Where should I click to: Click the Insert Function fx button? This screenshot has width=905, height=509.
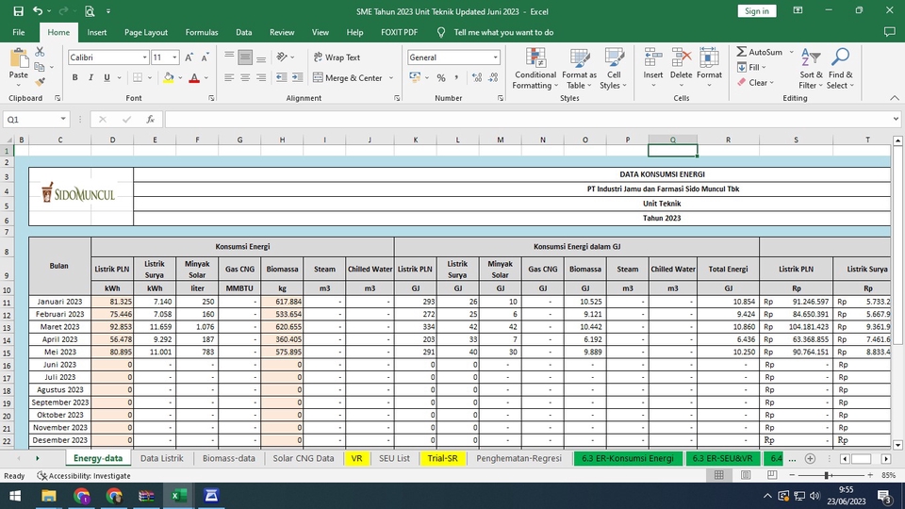(150, 120)
